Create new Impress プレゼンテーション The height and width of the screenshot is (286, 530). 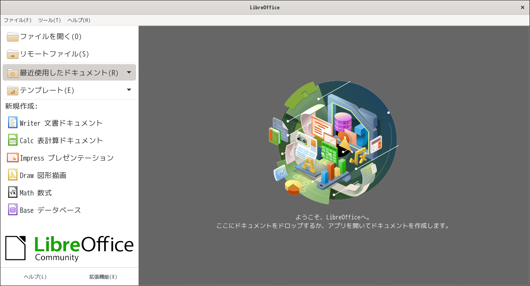tap(69, 158)
